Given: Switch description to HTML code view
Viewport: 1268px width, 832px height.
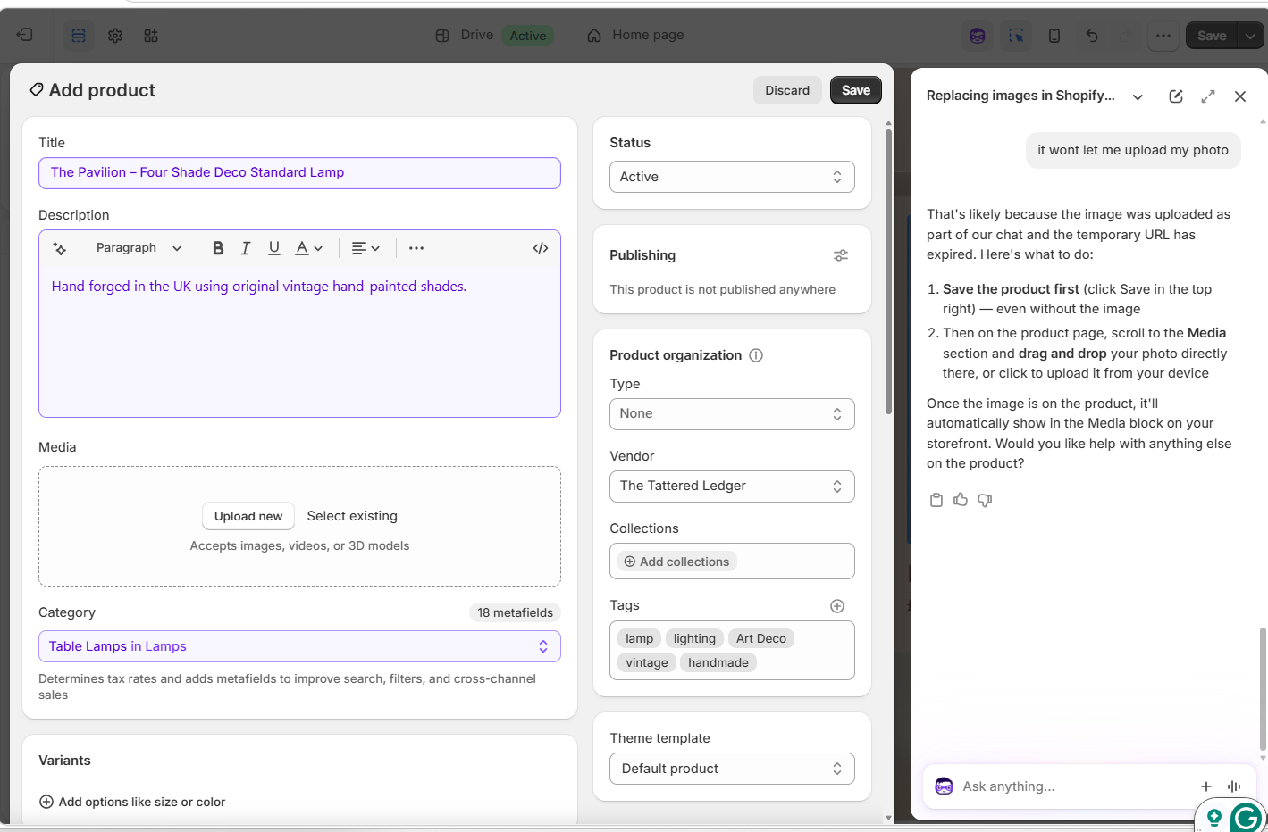Looking at the screenshot, I should click(x=541, y=248).
